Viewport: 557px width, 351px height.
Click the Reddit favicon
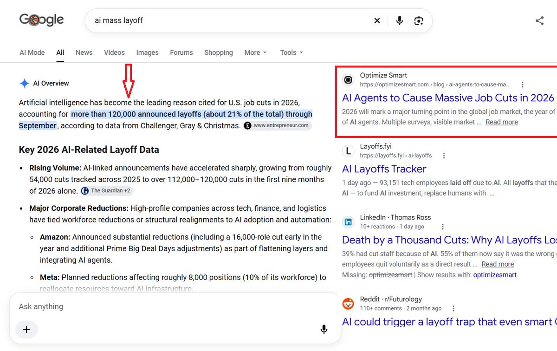click(348, 304)
